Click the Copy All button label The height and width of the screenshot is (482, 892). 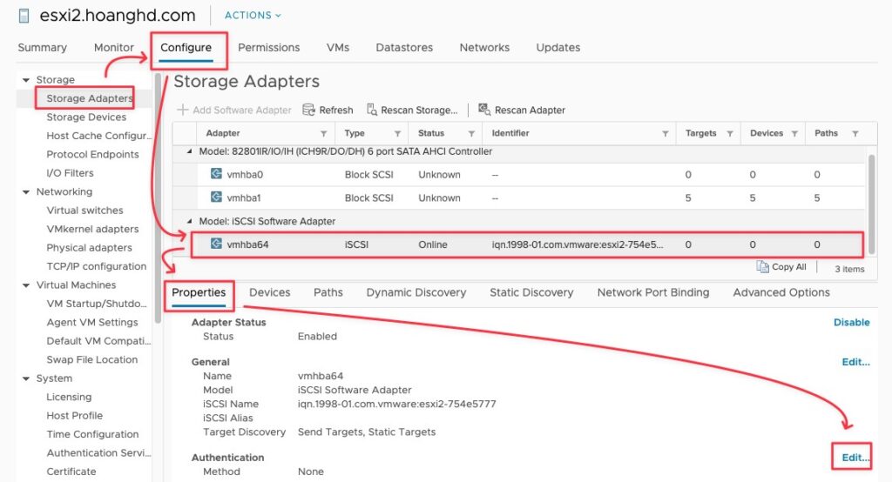(x=789, y=267)
